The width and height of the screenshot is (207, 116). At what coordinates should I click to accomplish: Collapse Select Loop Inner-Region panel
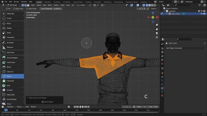27,98
